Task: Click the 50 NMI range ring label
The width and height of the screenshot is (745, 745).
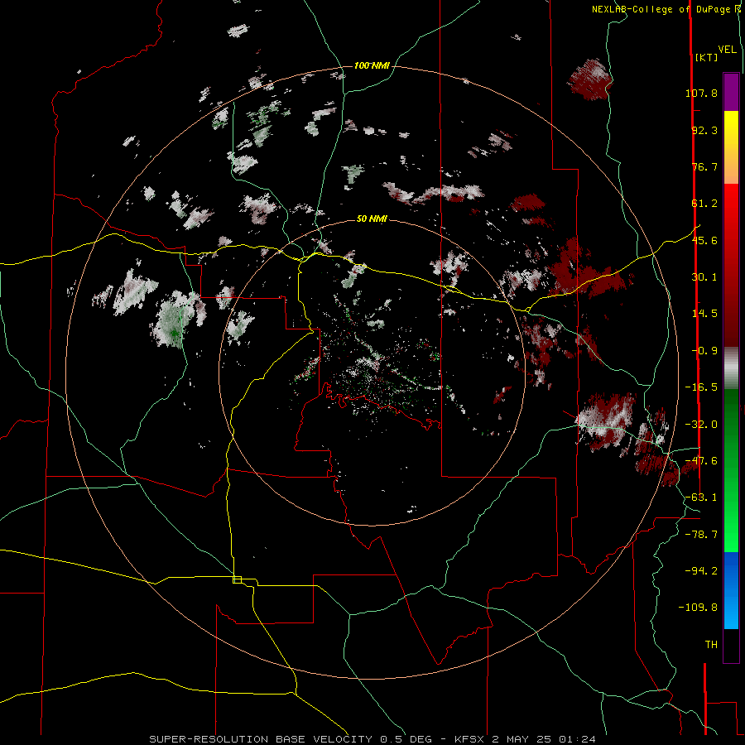Action: click(x=372, y=219)
